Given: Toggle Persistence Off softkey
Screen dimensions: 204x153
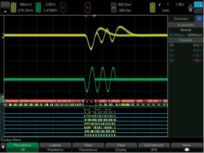Looking at the screenshot, I should coord(22,147).
